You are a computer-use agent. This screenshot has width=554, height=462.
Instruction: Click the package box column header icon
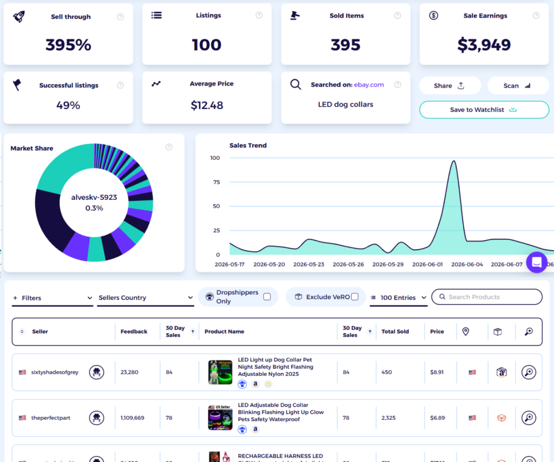point(498,331)
